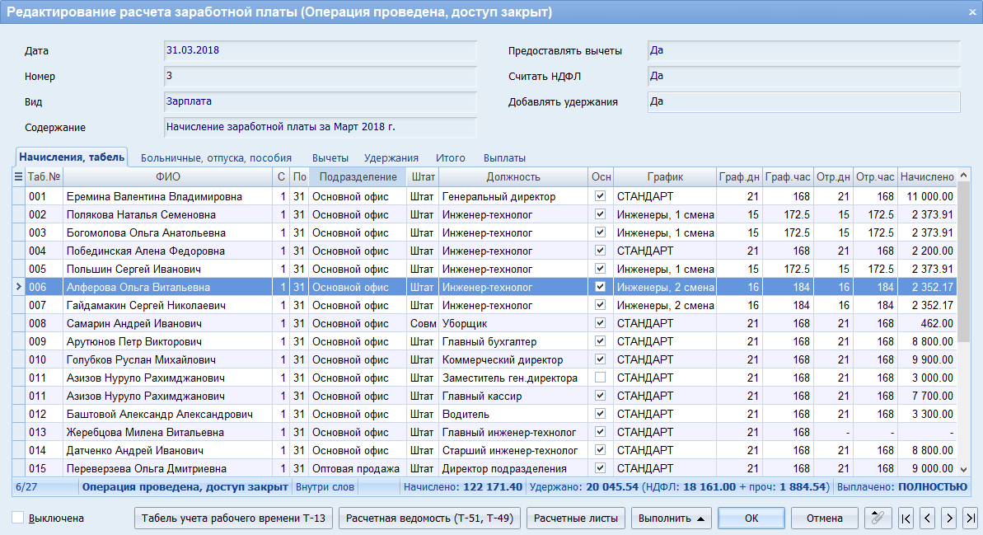
Task: Click into the Содержание text field
Action: click(x=320, y=128)
